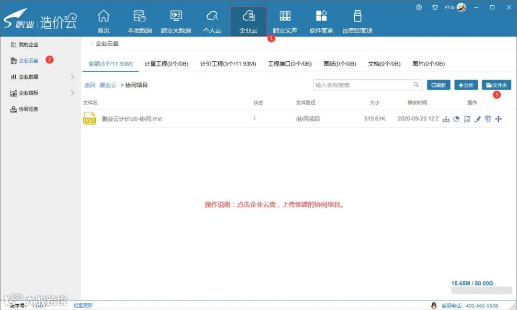The height and width of the screenshot is (310, 517).
Task: Click file name 鹏业云计价i20-协同.iYst
Action: click(x=132, y=119)
